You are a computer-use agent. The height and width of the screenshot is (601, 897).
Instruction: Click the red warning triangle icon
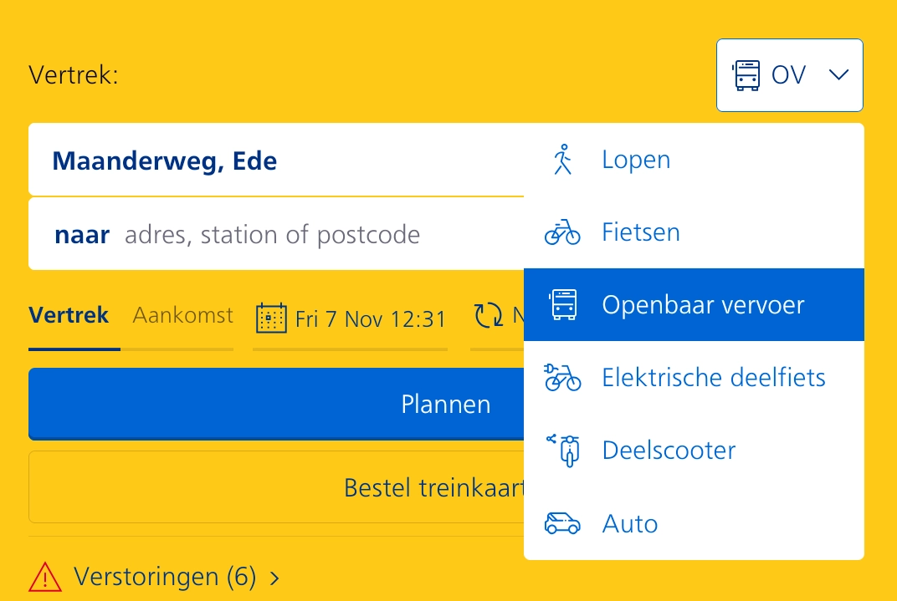tap(45, 577)
